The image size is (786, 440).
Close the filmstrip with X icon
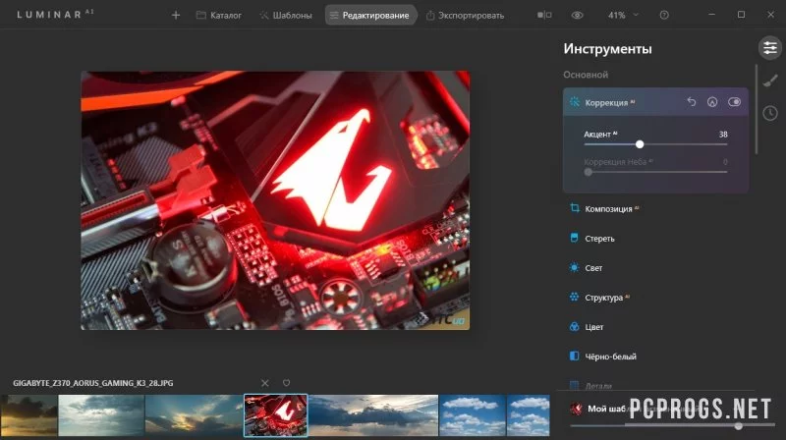(x=264, y=383)
